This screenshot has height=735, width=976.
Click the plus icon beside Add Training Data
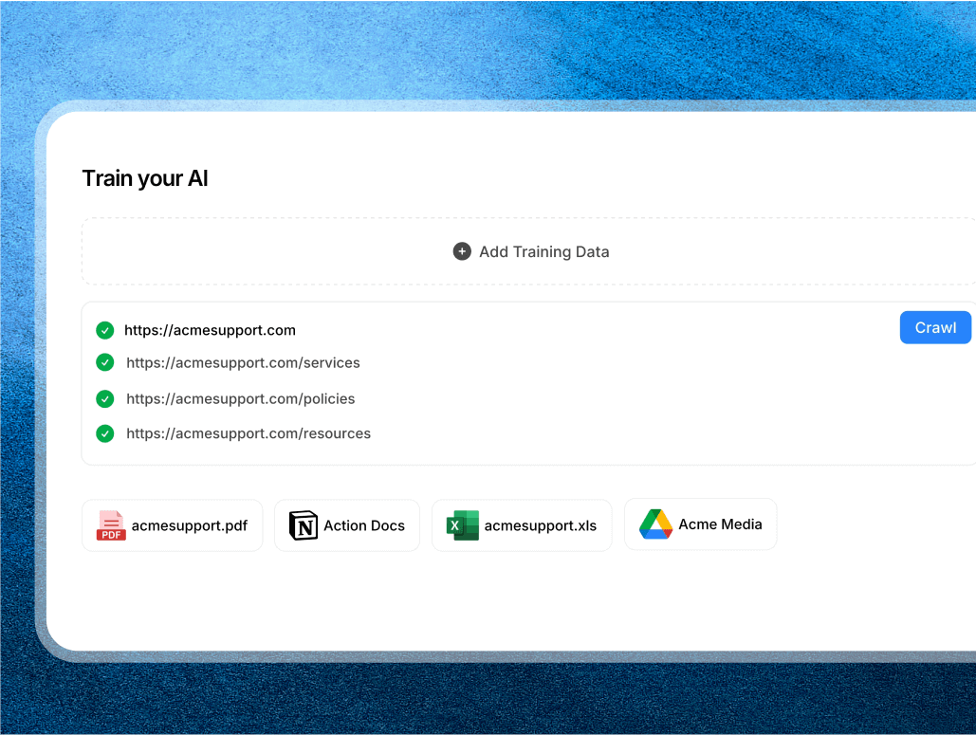pyautogui.click(x=462, y=251)
